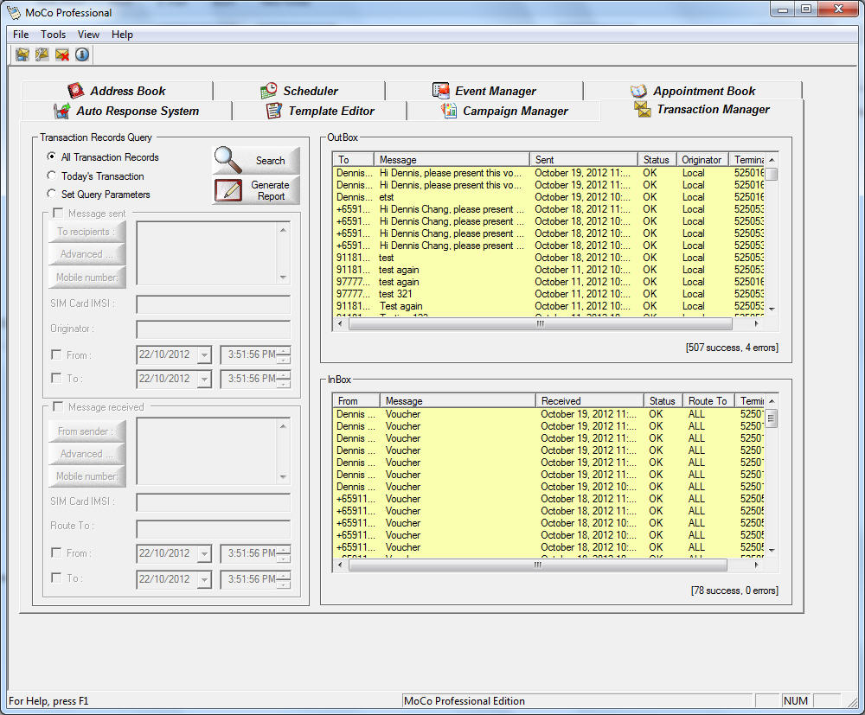
Task: Open the Message received To date dropdown
Action: click(205, 579)
